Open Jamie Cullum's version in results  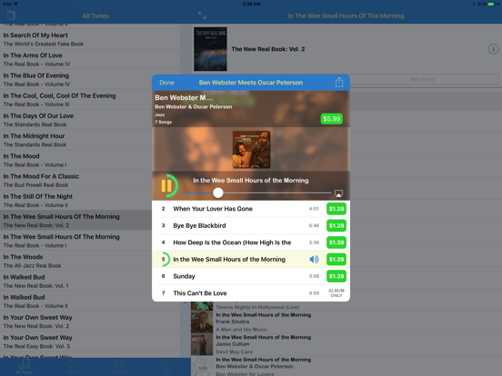[346, 344]
